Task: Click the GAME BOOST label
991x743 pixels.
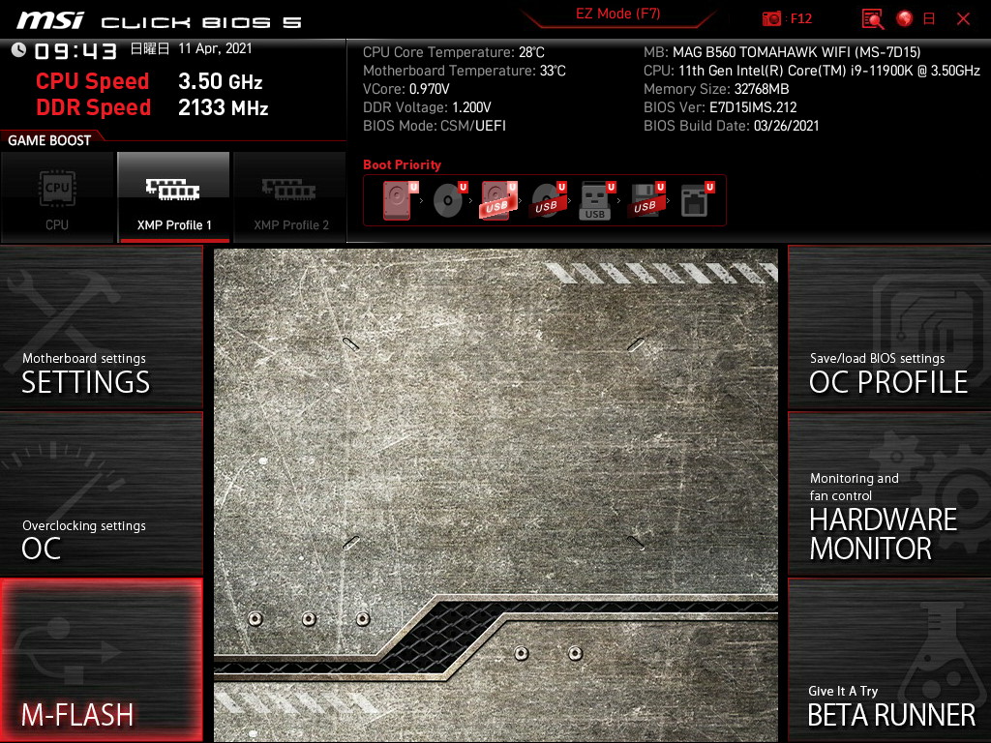Action: click(49, 140)
